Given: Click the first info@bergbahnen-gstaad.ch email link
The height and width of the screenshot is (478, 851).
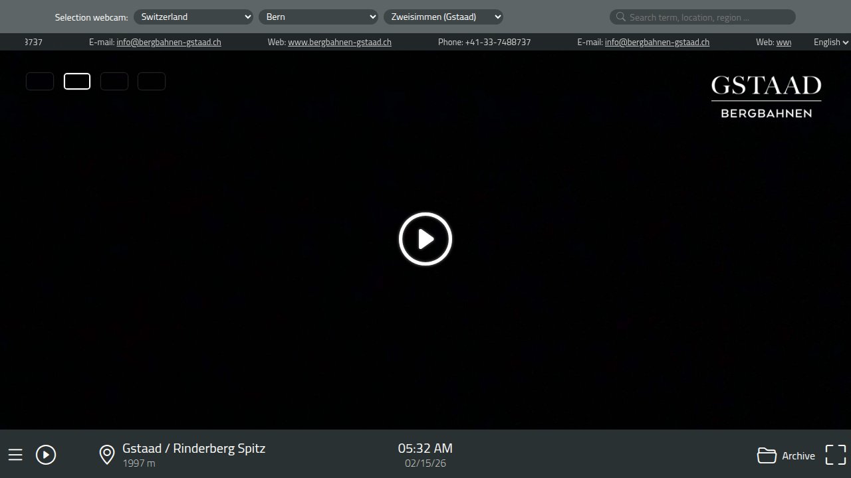Looking at the screenshot, I should pos(169,42).
